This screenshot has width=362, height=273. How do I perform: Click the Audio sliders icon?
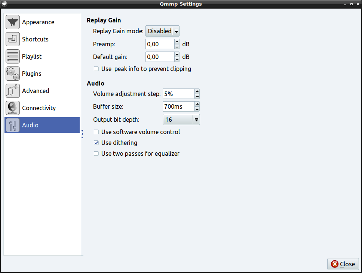click(x=13, y=125)
